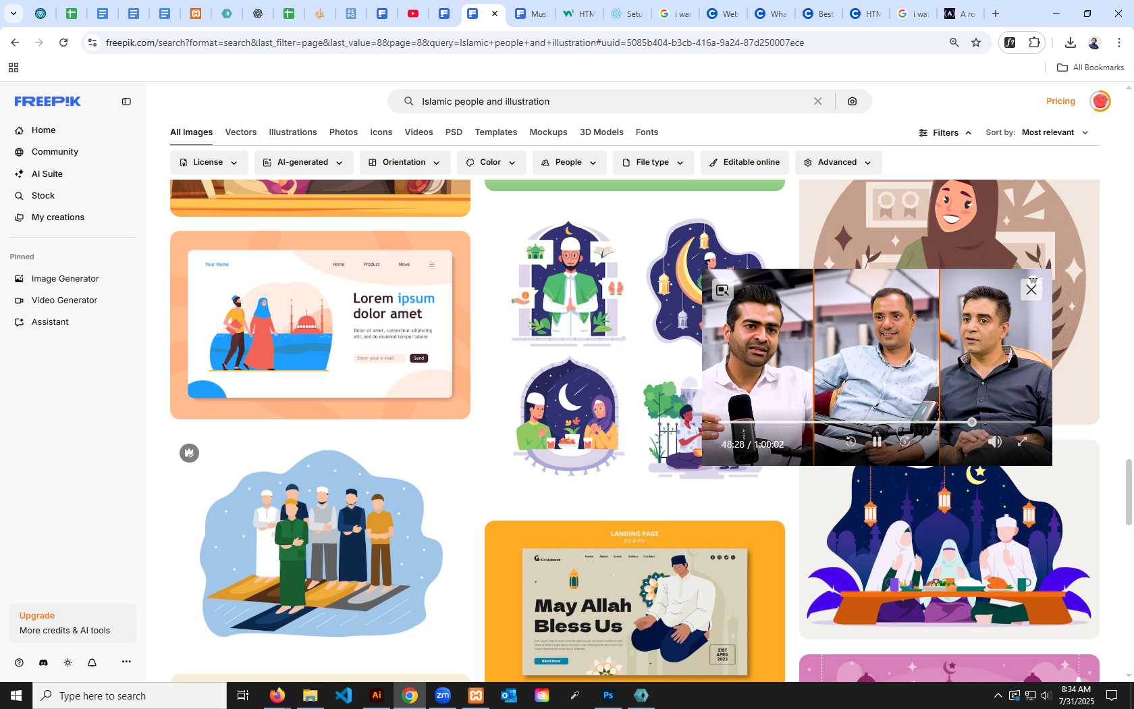Open the File type filter dropdown
Screen dimensions: 1134x709
653,163
